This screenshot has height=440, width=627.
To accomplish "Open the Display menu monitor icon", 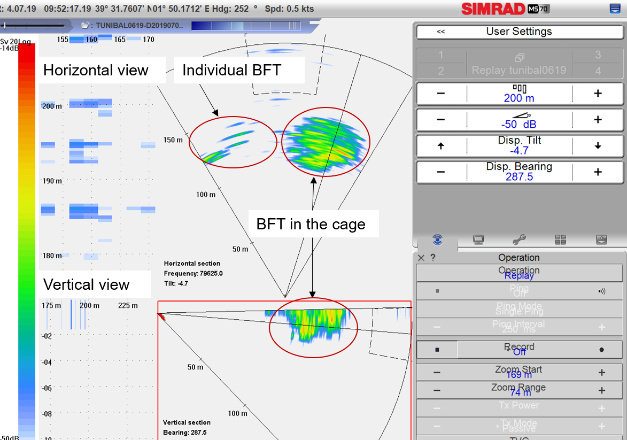I will (478, 240).
